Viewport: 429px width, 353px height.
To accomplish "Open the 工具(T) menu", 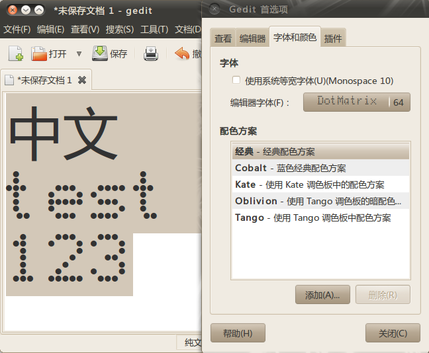I will [154, 29].
